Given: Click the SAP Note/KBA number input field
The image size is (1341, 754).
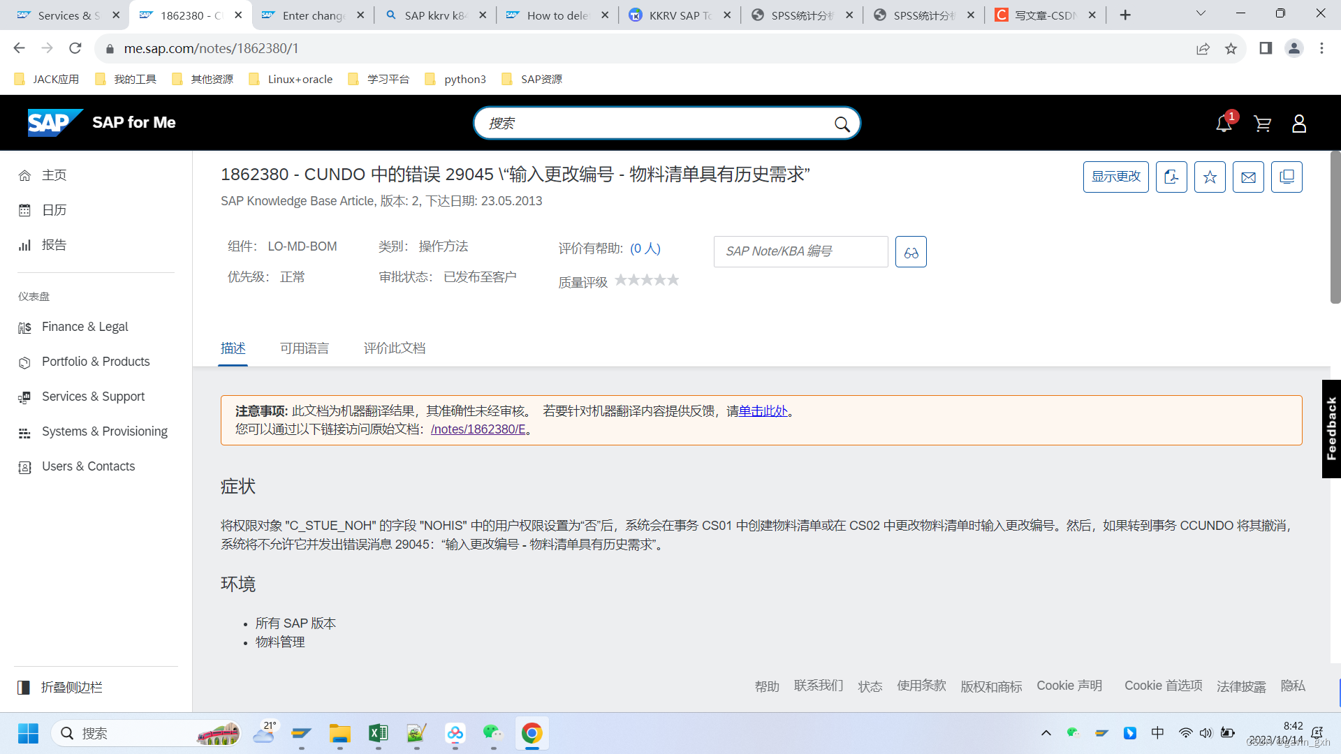Looking at the screenshot, I should 800,252.
